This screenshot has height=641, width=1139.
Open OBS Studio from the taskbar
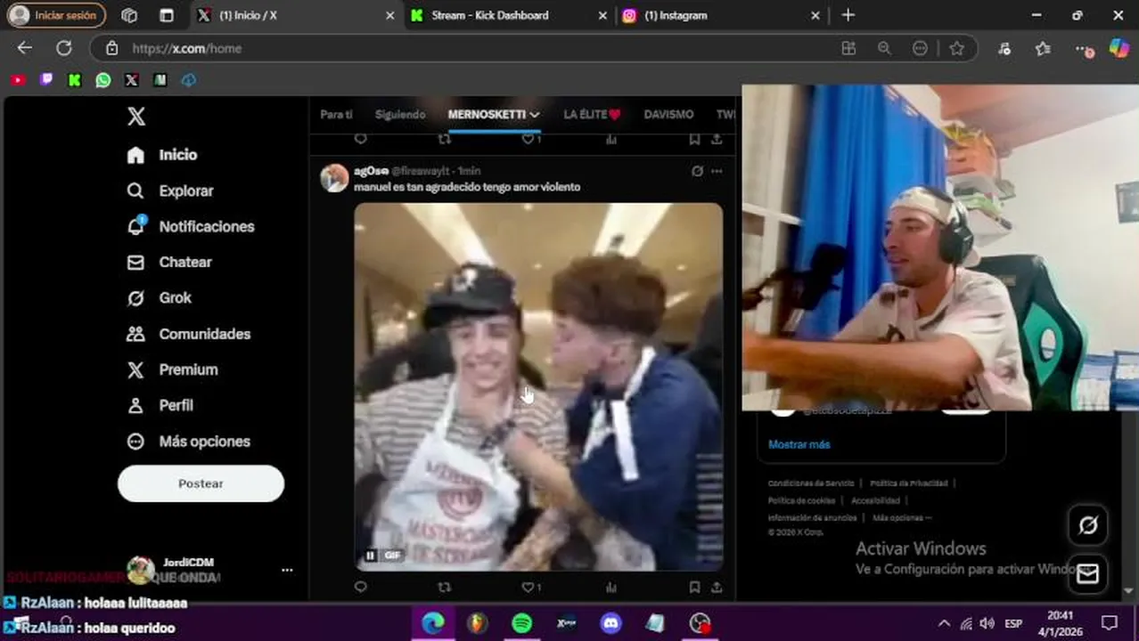(700, 623)
